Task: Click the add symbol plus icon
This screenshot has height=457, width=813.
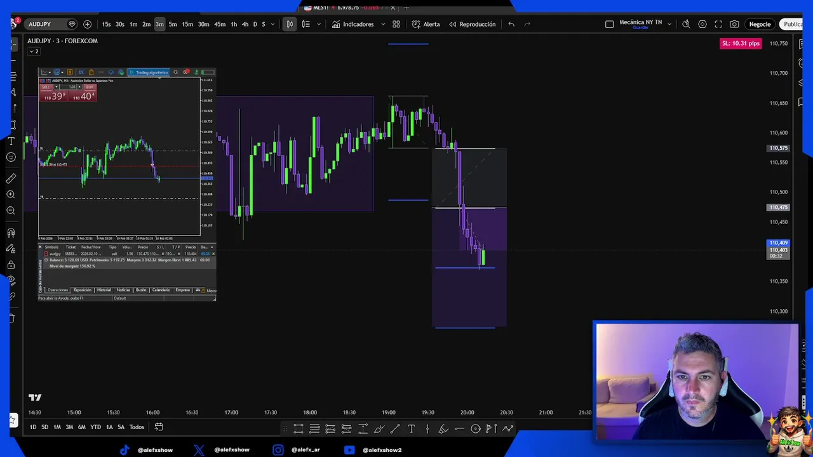Action: click(87, 24)
